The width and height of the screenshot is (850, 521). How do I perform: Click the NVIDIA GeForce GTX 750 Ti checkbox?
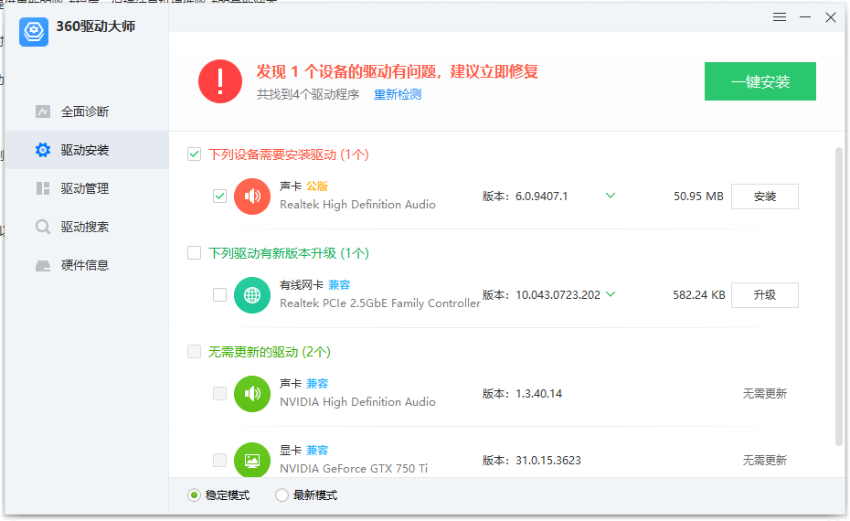(x=219, y=461)
